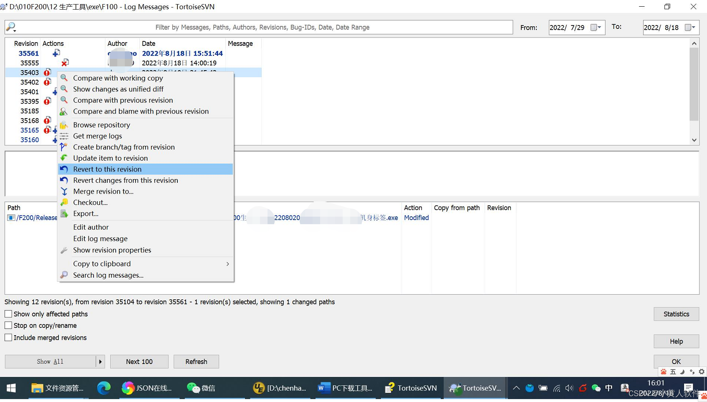The height and width of the screenshot is (402, 707).
Task: Click the Export icon in context menu
Action: [x=64, y=213]
